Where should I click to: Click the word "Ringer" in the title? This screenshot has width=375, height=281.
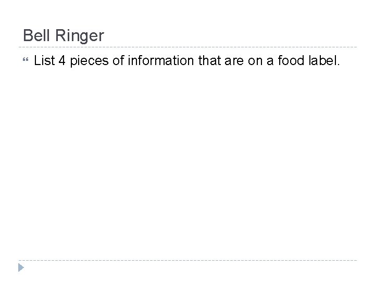pos(80,36)
